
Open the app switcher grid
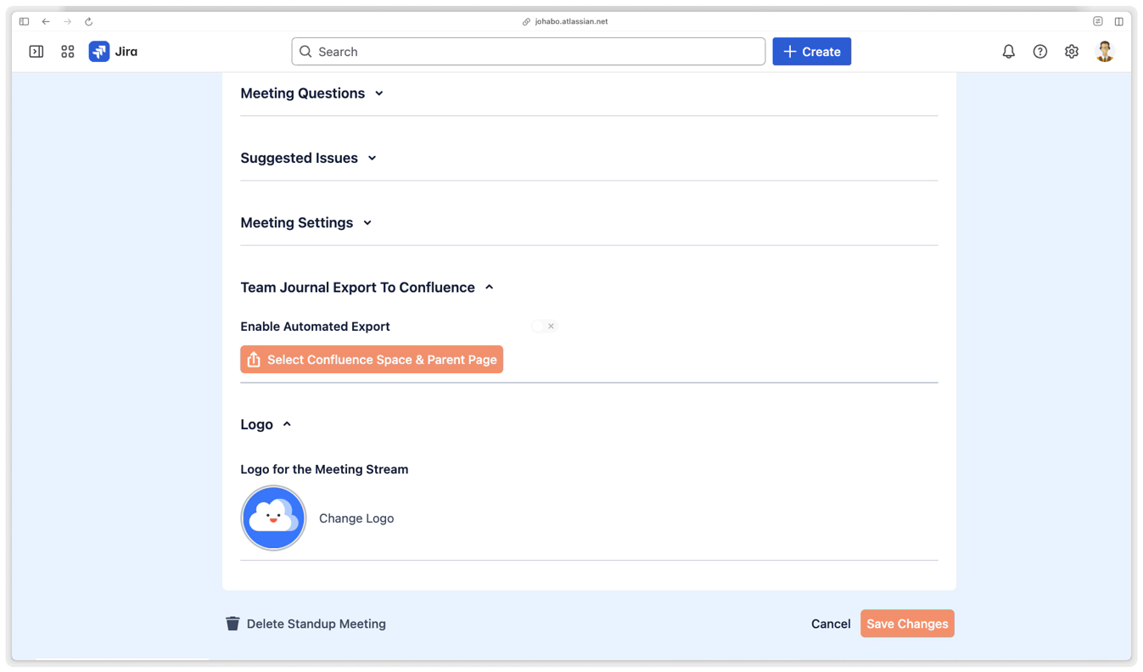(68, 52)
